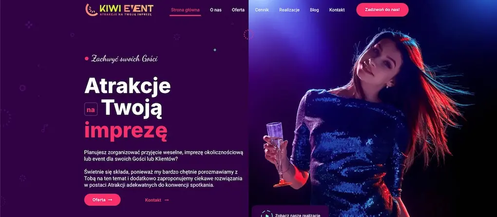Click the pink Oferta button under the text
The height and width of the screenshot is (217, 497).
point(102,200)
